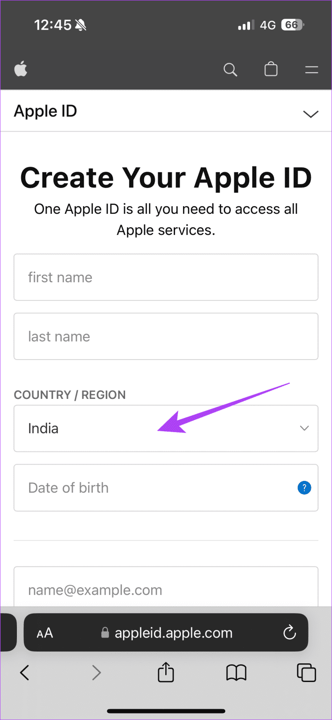Select the first name field
This screenshot has width=332, height=720.
166,277
